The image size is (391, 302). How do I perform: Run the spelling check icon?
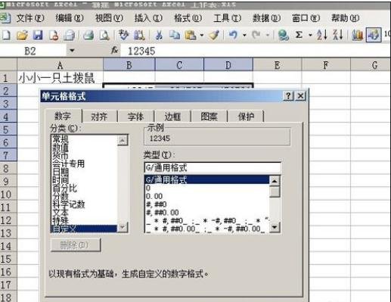coord(123,35)
